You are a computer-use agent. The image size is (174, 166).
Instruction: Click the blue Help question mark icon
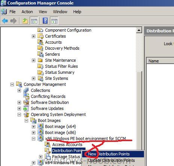pyautogui.click(x=45, y=21)
